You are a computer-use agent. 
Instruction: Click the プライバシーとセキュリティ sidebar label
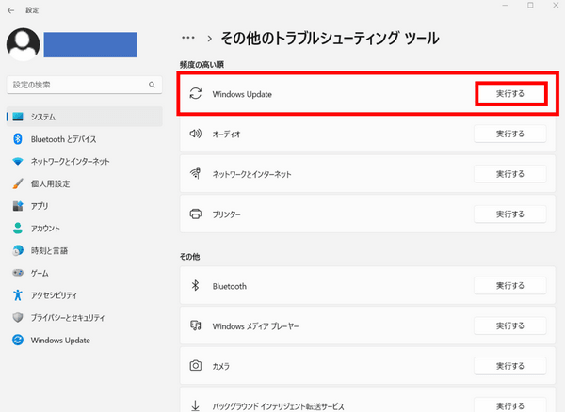(68, 318)
